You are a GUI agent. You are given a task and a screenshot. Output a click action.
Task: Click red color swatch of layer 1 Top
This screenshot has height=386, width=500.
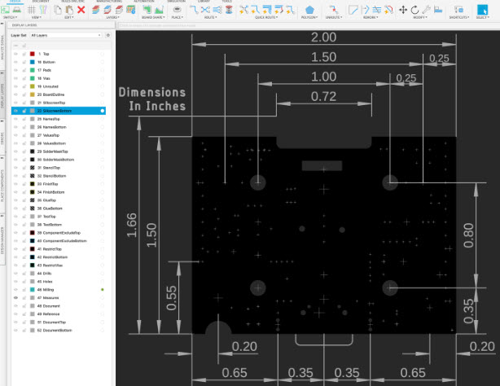pyautogui.click(x=33, y=54)
